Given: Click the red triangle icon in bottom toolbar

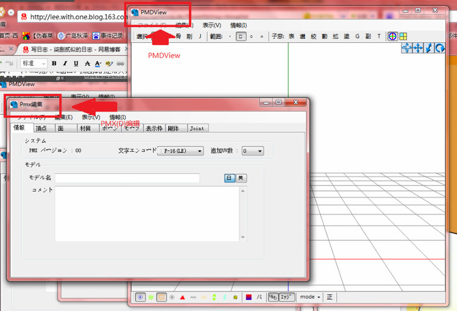Looking at the screenshot, I should point(182,298).
